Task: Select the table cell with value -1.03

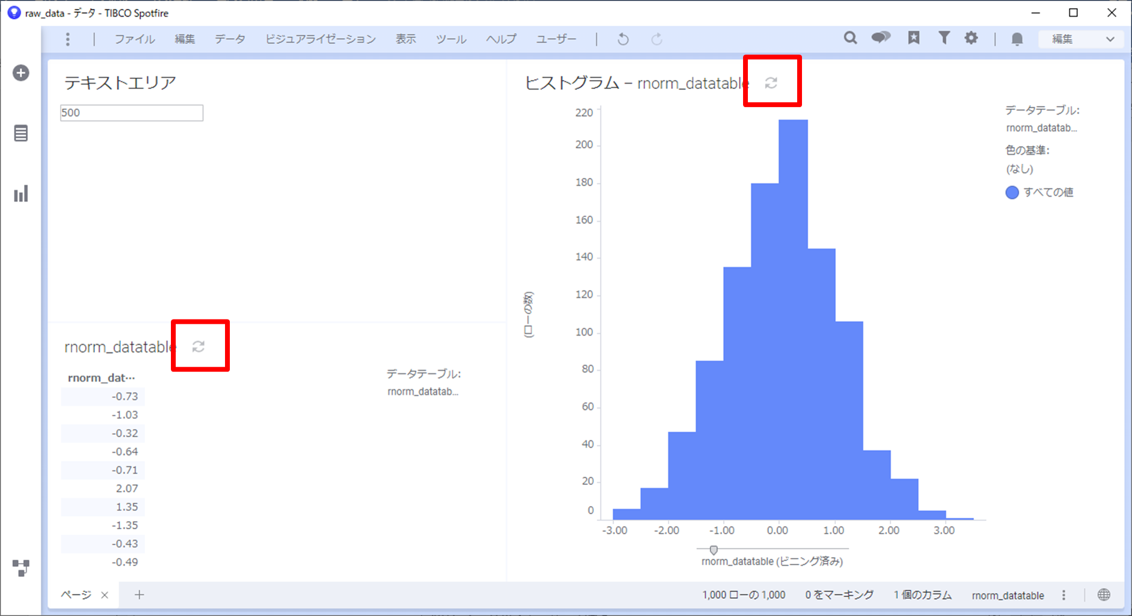Action: [103, 415]
